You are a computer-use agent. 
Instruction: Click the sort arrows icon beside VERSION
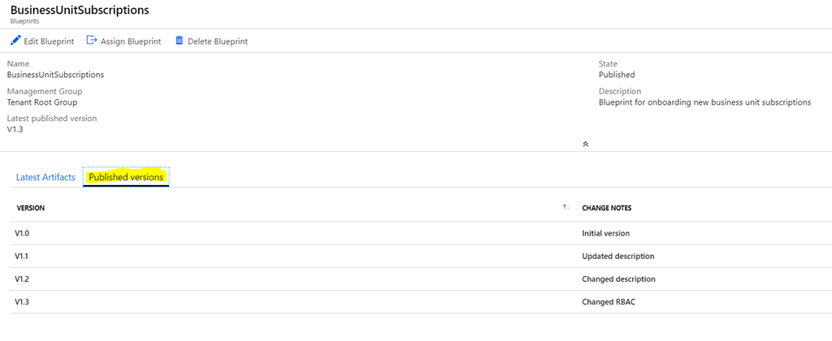coord(565,208)
